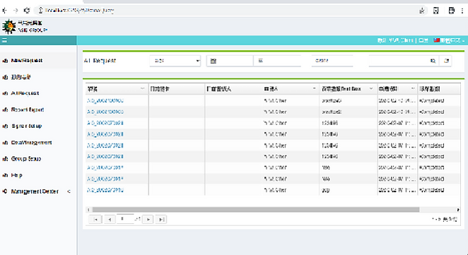Click the end date field in the filter bar
The image size is (468, 255).
point(278,61)
